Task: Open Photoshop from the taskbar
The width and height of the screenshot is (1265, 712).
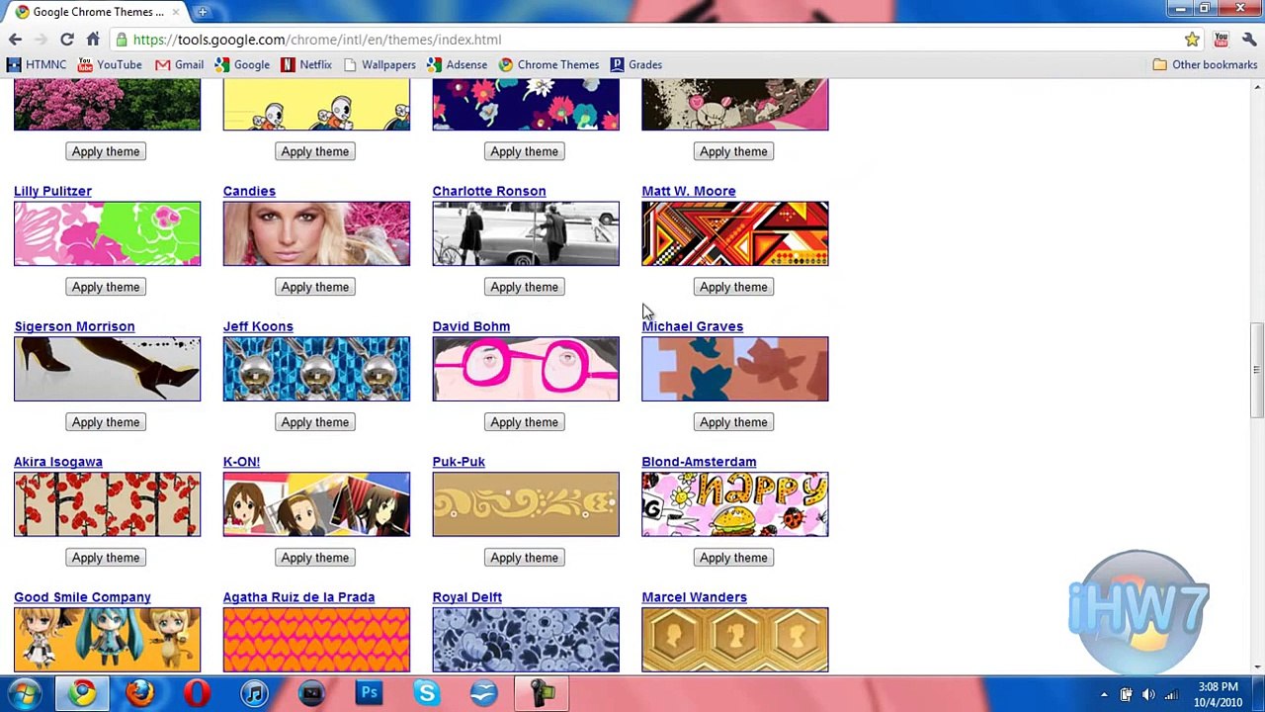Action: pos(369,693)
